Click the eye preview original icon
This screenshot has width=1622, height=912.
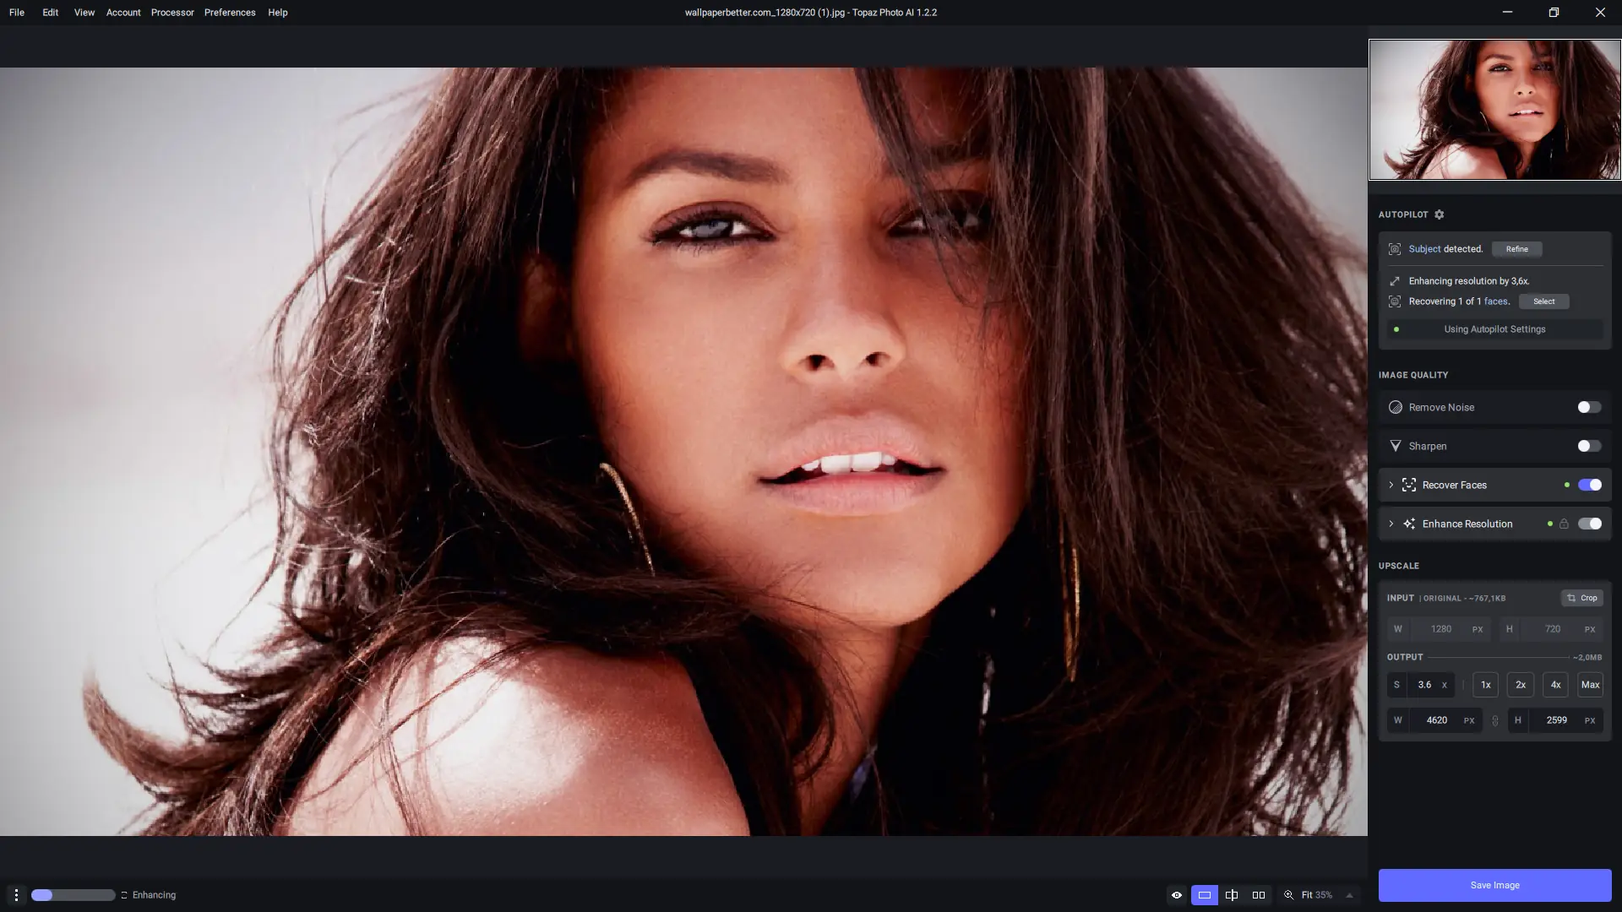(x=1177, y=895)
